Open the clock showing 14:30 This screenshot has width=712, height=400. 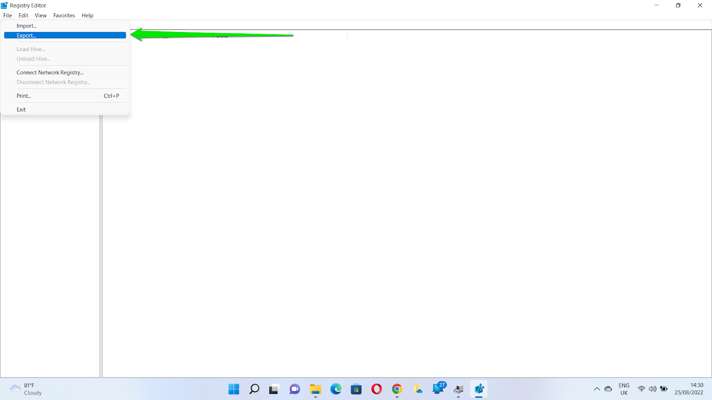tap(689, 389)
